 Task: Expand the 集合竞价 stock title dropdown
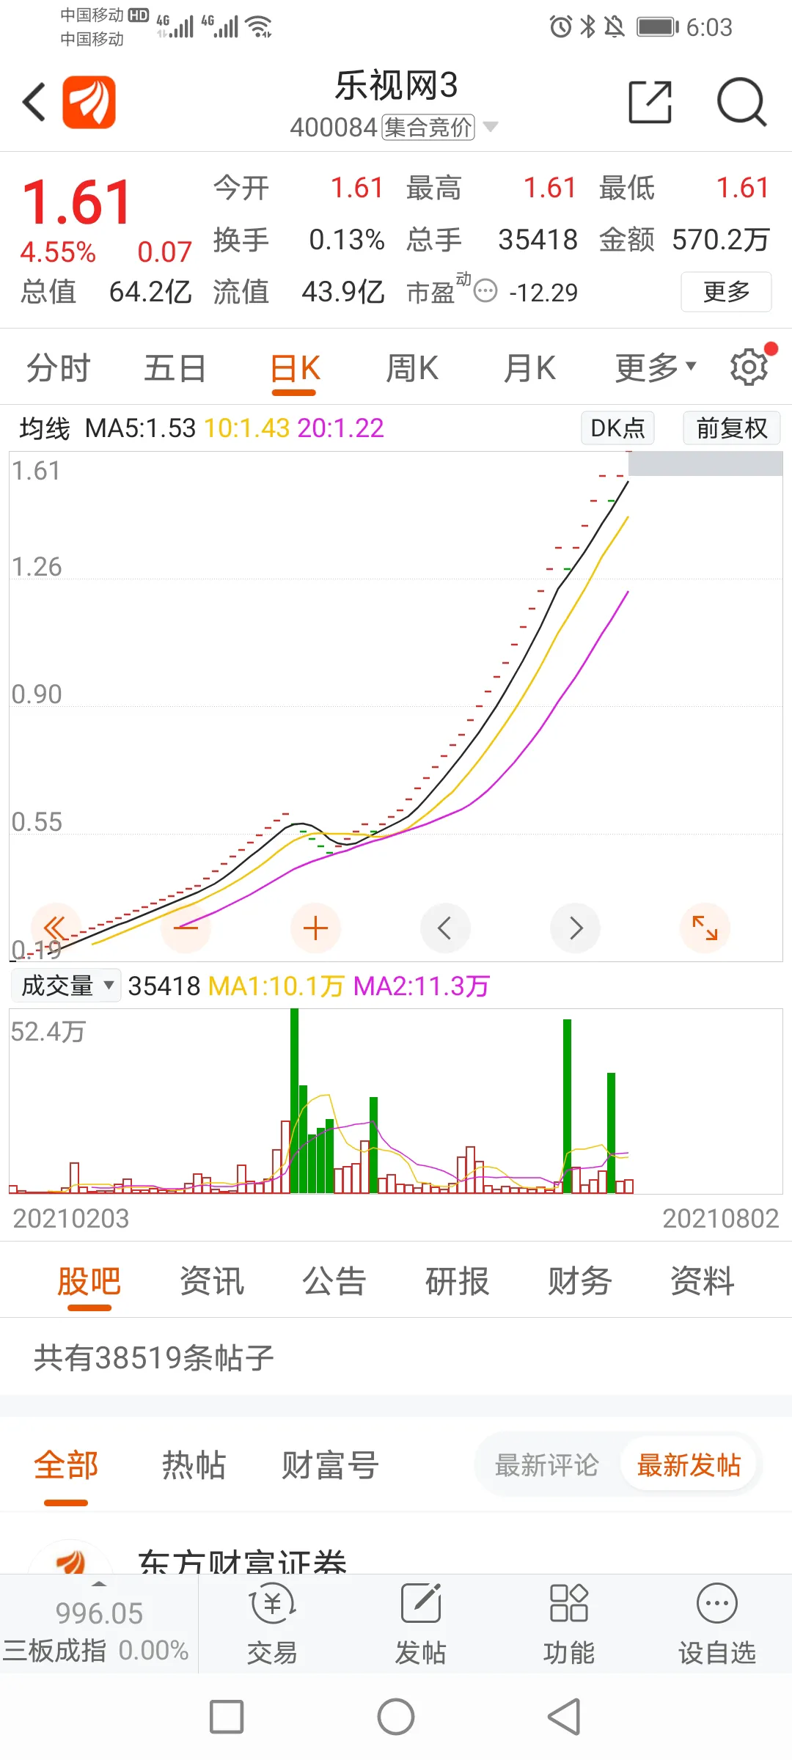click(491, 127)
